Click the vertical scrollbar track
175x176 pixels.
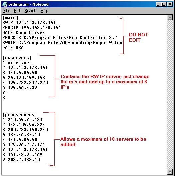point(170,95)
